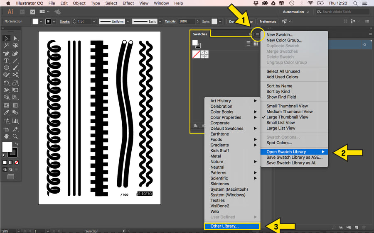Open the Swatches panel menu icon
This screenshot has width=374, height=233.
point(257,34)
